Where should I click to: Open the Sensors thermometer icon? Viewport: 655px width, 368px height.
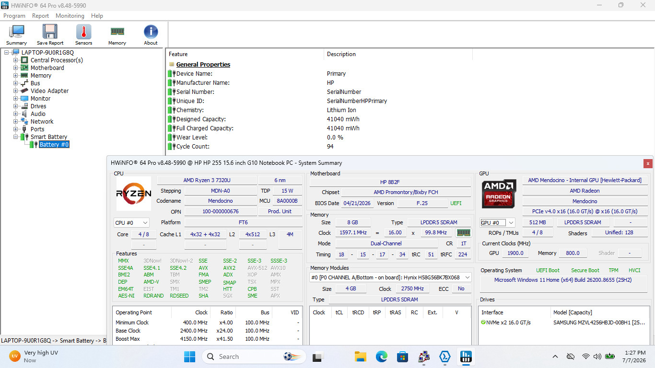pos(83,34)
